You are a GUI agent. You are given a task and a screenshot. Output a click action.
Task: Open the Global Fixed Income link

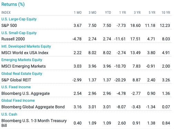point(18,100)
